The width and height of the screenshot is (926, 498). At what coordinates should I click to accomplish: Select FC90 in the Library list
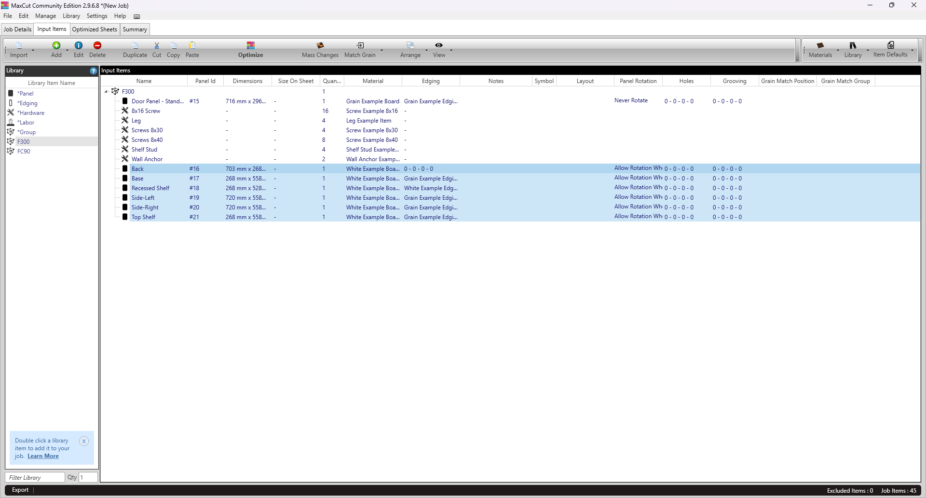[x=24, y=152]
